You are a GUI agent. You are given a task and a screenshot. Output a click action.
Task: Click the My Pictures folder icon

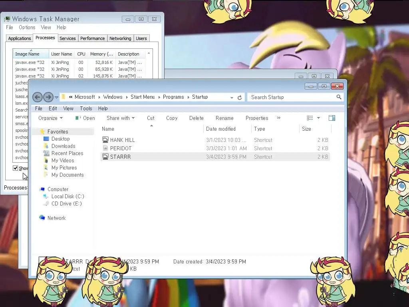coord(46,167)
